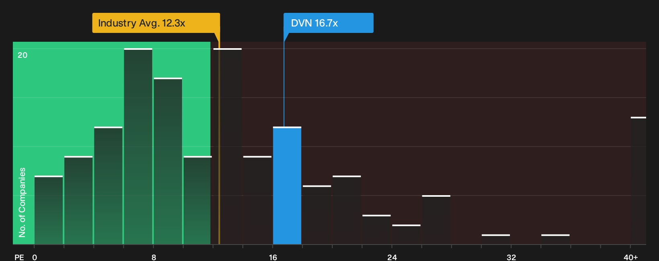Click the PE axis label
The width and height of the screenshot is (659, 261).
coord(19,257)
